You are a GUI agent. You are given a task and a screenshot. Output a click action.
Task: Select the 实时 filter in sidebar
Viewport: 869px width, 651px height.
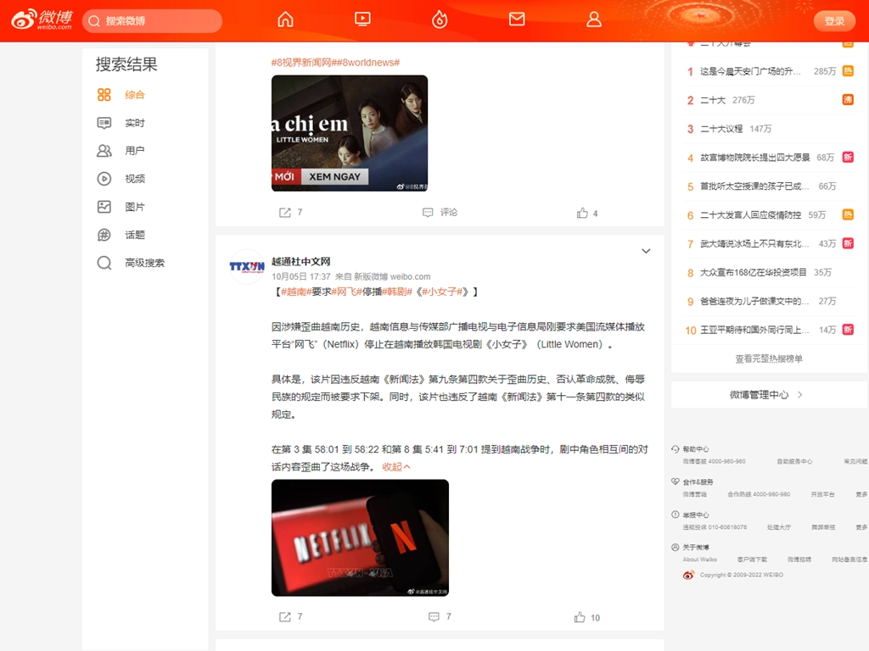[134, 123]
